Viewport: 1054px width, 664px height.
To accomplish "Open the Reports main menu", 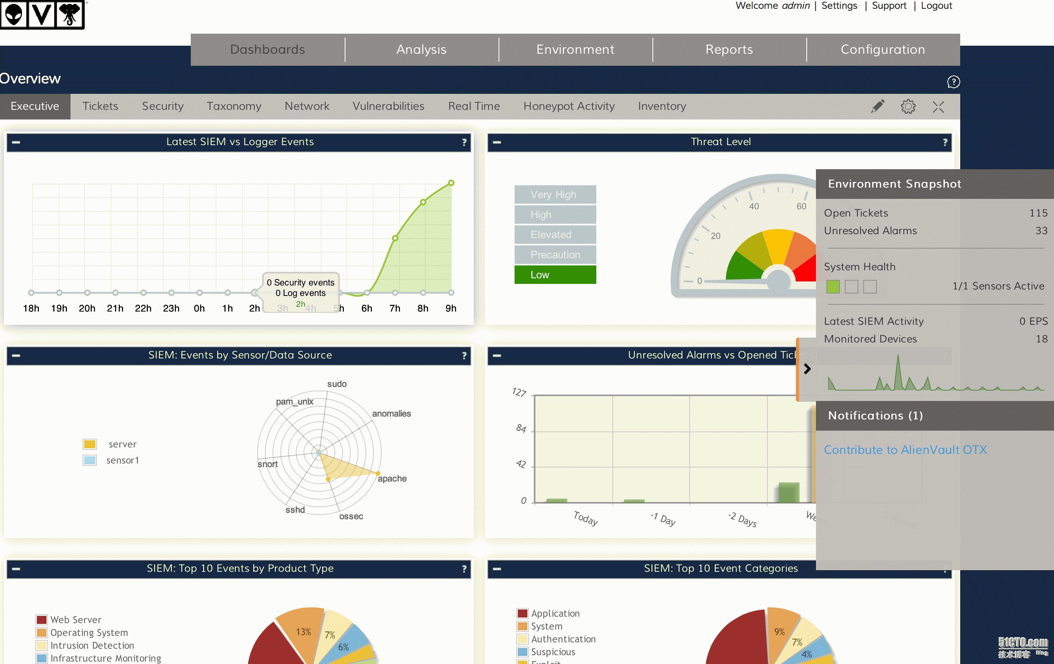I will (729, 49).
